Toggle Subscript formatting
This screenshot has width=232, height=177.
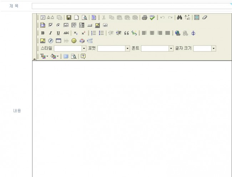tap(75, 33)
